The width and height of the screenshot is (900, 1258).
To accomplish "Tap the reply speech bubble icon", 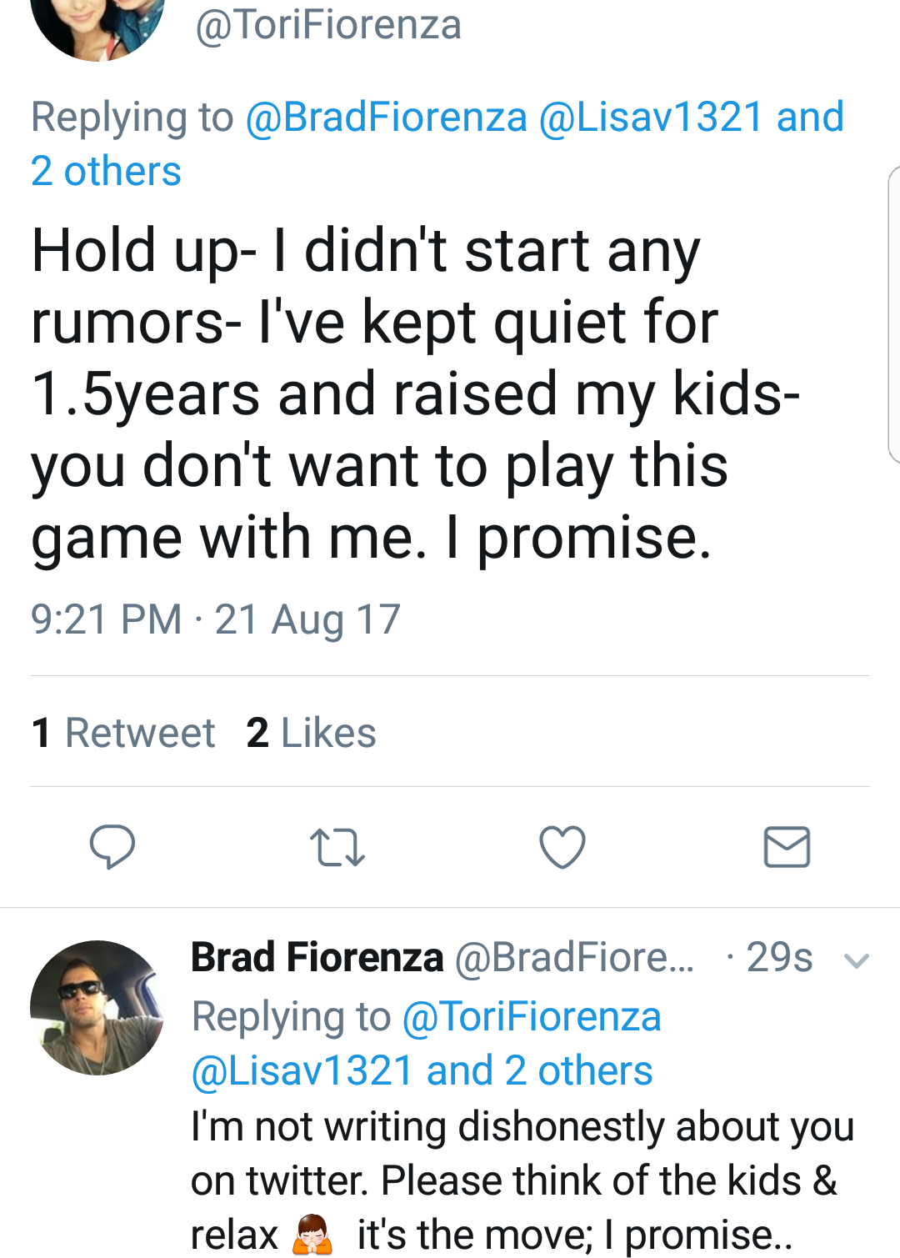I will 112,847.
